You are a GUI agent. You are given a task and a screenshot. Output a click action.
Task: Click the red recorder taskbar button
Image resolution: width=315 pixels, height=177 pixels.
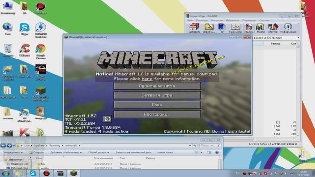coord(46,173)
